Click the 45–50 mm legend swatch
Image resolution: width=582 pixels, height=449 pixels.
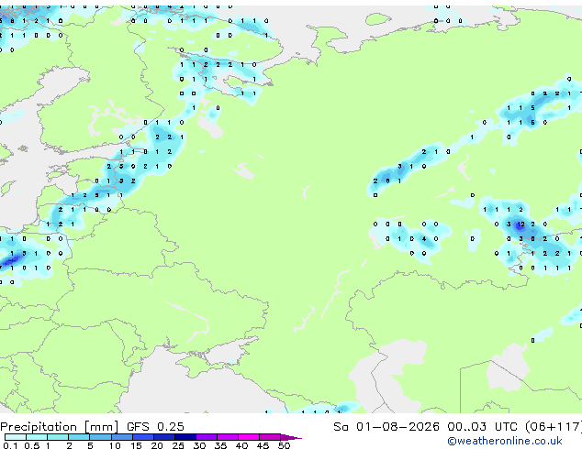pos(270,437)
